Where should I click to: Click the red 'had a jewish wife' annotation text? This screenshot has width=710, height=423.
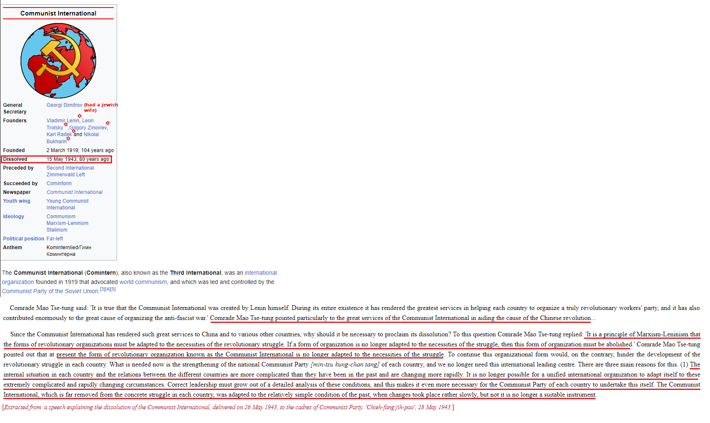(101, 108)
